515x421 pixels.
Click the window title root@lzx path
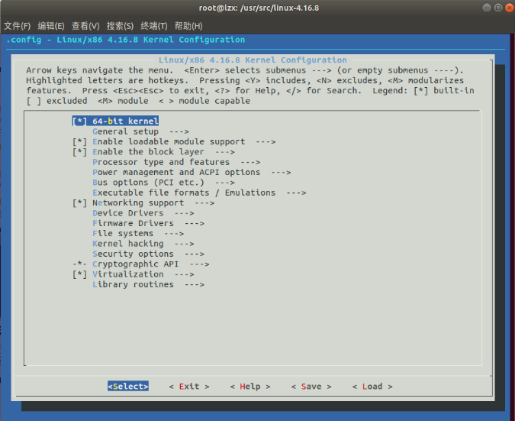(259, 8)
